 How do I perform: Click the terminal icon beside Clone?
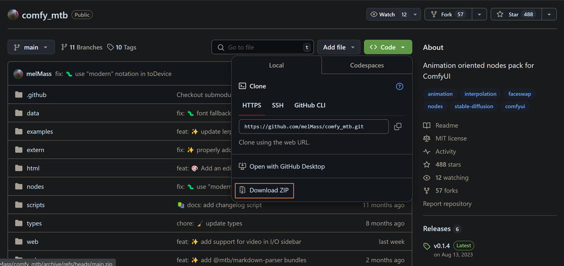tap(242, 86)
